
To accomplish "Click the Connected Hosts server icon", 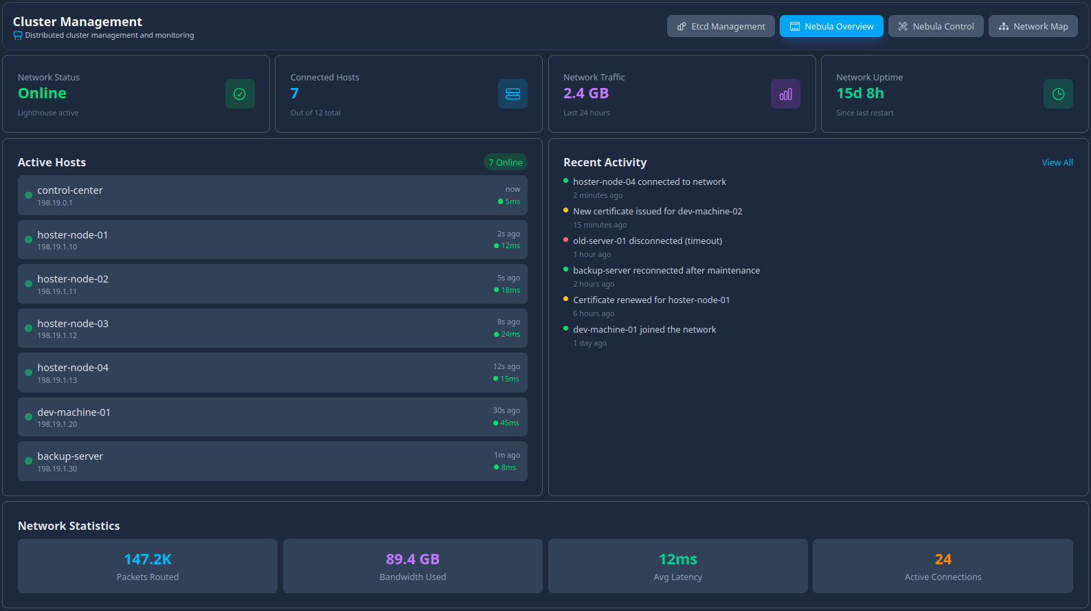I will pos(513,94).
